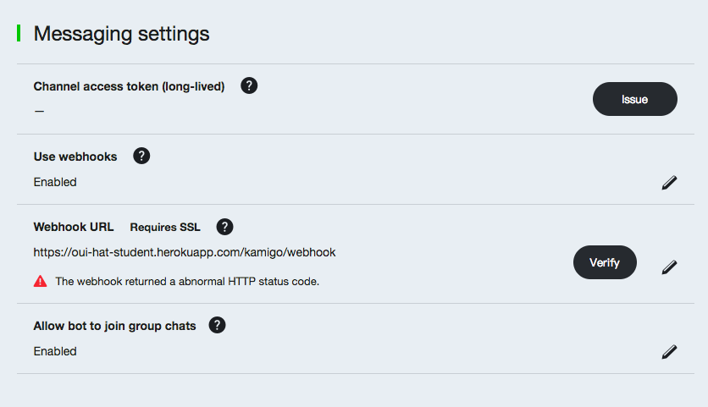708x407 pixels.
Task: Open help for Allow bot to join group chats
Action: [217, 325]
